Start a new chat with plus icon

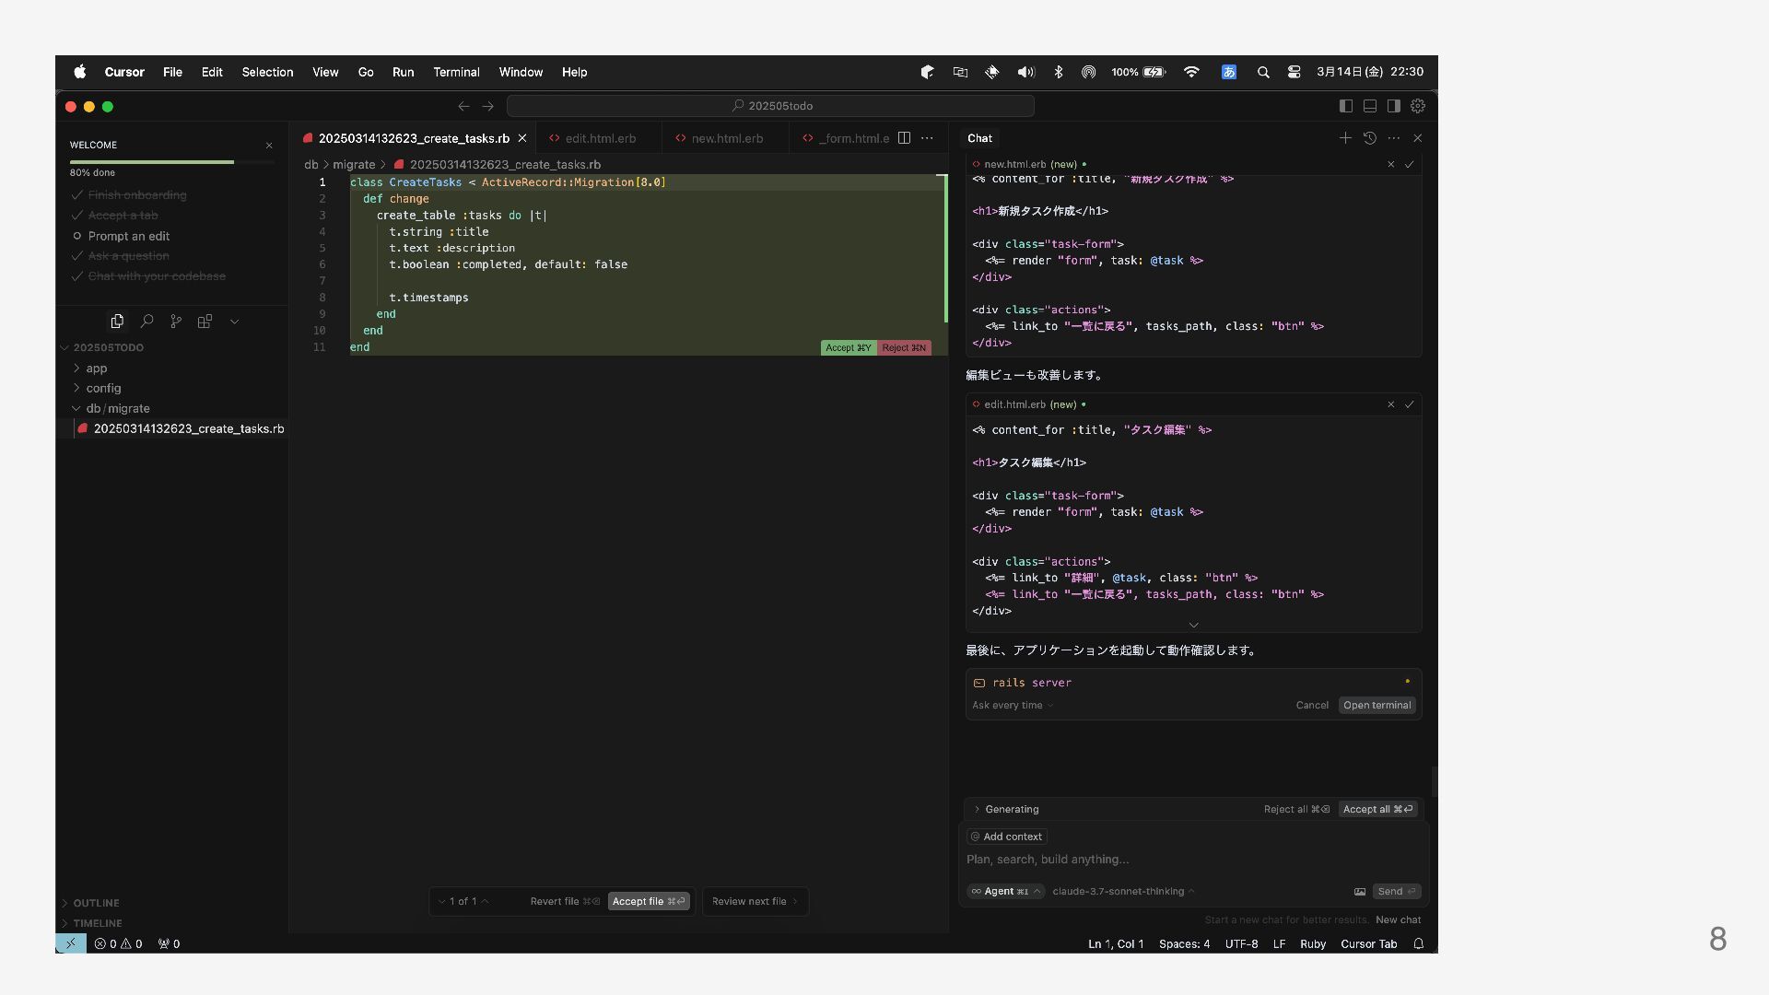point(1345,138)
